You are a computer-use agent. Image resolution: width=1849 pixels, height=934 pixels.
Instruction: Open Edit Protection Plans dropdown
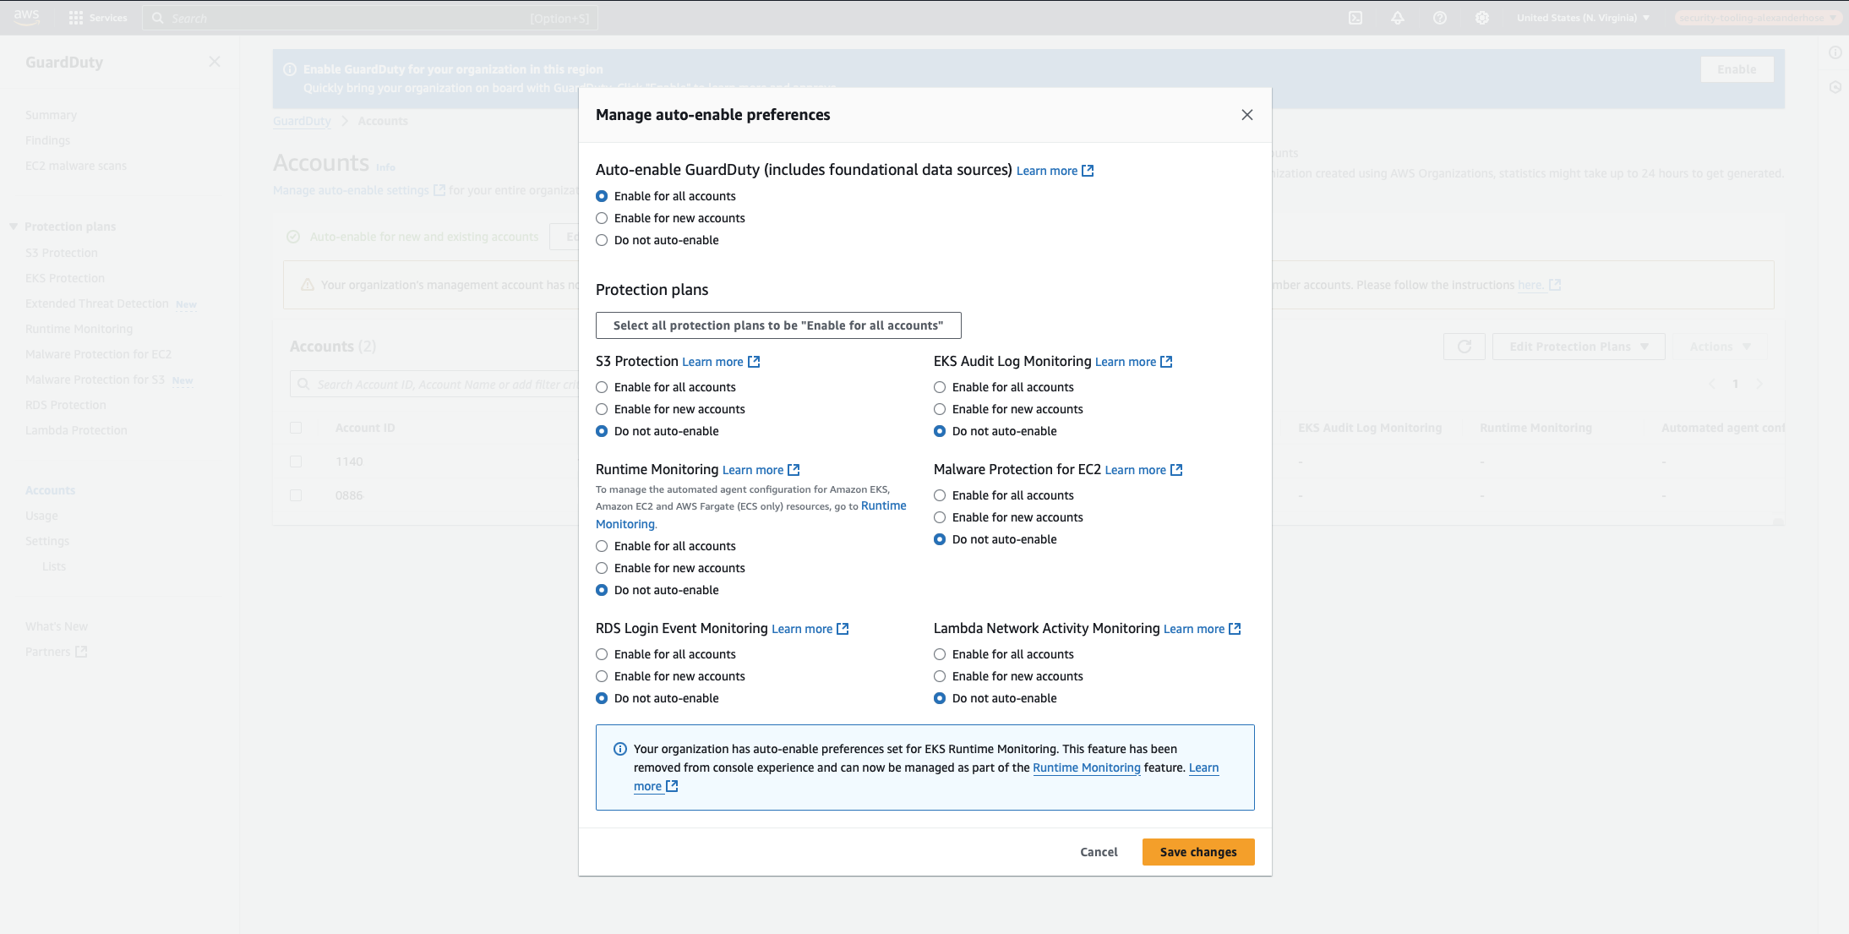pyautogui.click(x=1579, y=347)
